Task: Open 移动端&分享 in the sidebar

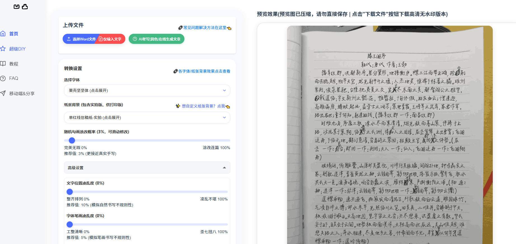Action: pos(22,94)
